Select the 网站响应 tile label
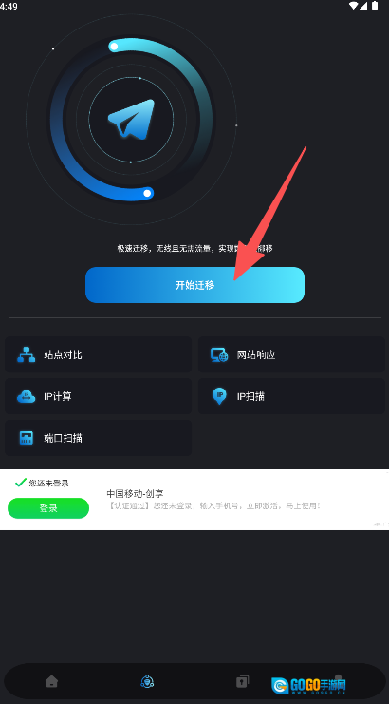The width and height of the screenshot is (389, 704). [x=256, y=354]
